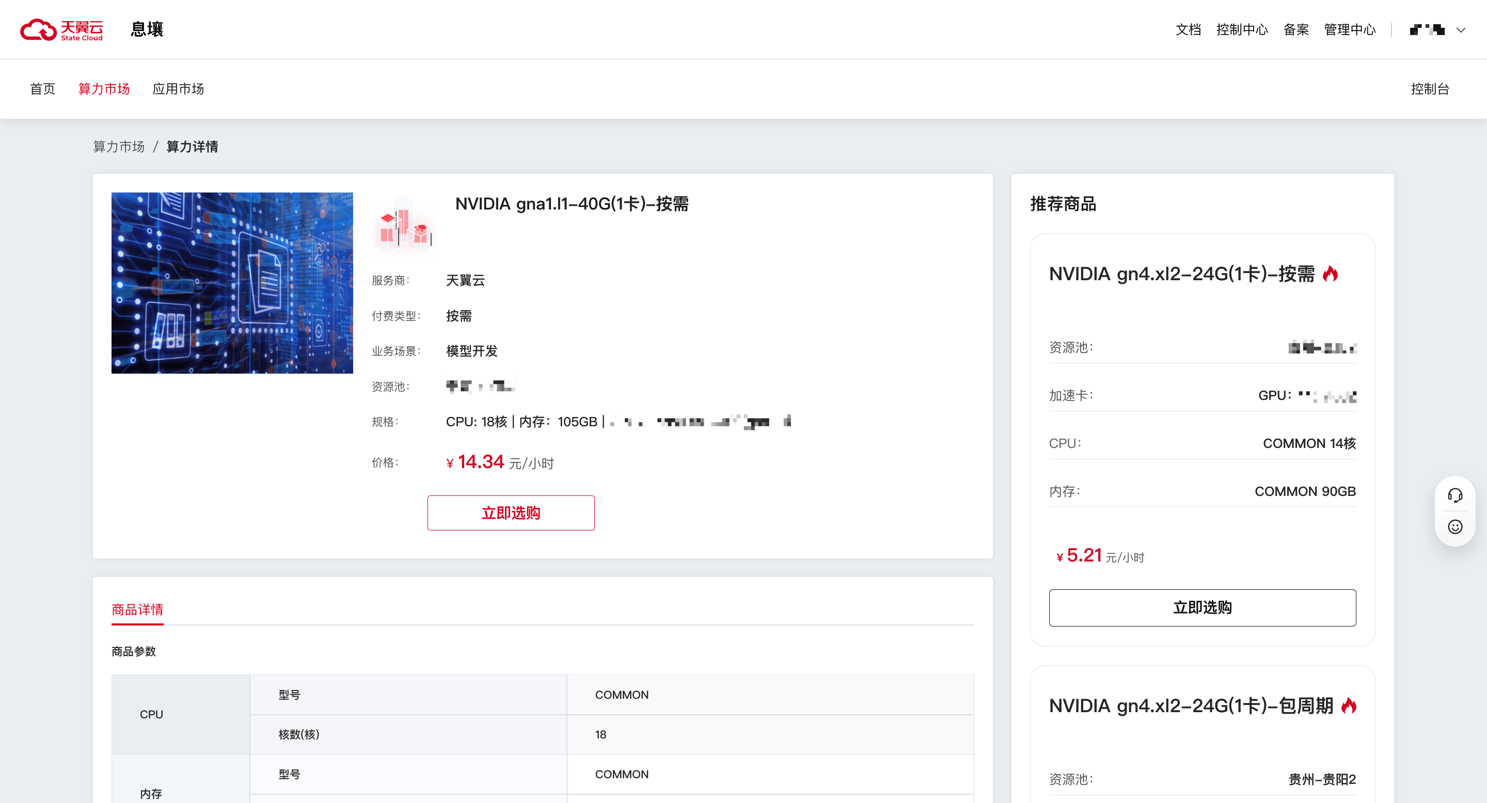Open 备案 in top navigation

point(1296,29)
